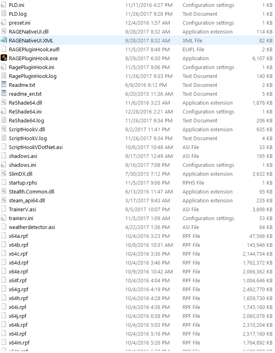Image resolution: width=275 pixels, height=353 pixels.
Task: Select the file name x64f.rpf
Action: click(17, 281)
